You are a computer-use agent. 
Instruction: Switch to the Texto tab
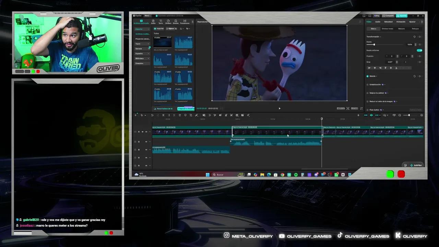pyautogui.click(x=161, y=22)
